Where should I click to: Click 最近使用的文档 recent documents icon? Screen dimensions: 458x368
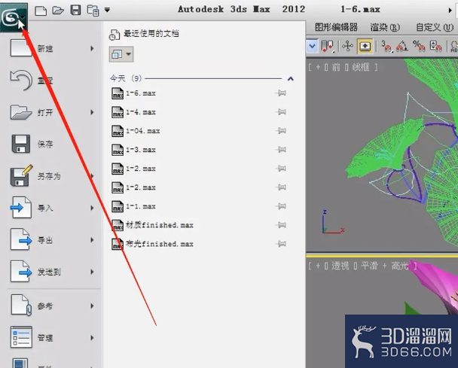114,35
